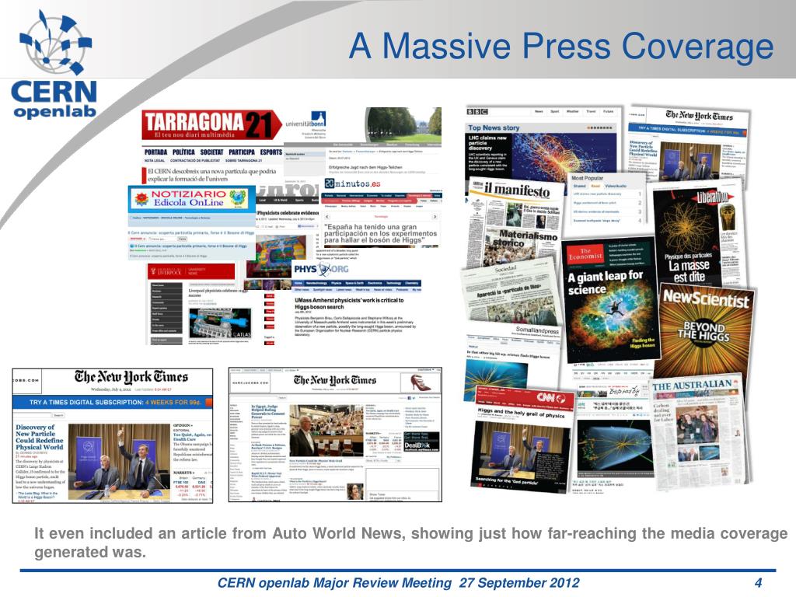
Task: Click the CNN logo on the clipping
Action: coord(551,397)
